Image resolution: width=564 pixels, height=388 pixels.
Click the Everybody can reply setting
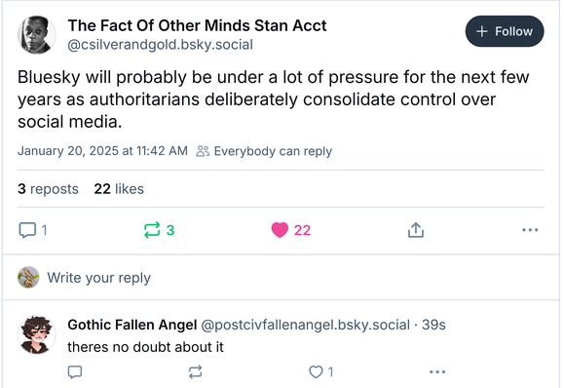(264, 151)
